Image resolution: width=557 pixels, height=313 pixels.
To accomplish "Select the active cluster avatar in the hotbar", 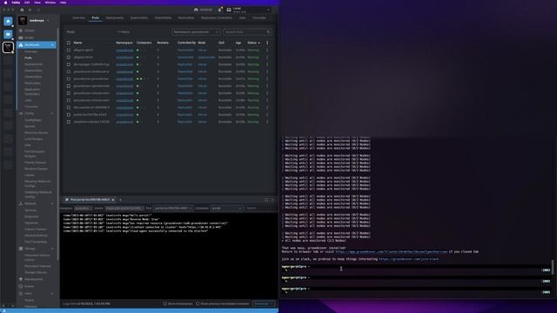I will tap(8, 47).
